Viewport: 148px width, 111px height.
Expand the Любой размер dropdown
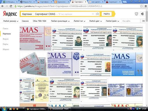[x=11, y=21]
